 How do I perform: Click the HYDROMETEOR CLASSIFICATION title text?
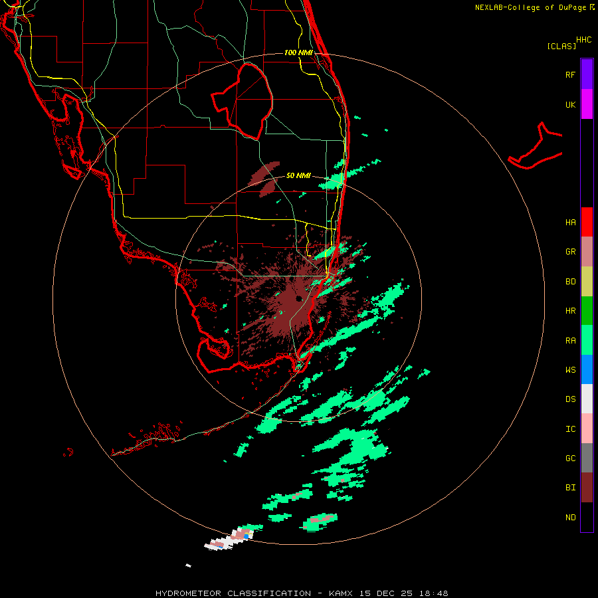[x=233, y=593]
